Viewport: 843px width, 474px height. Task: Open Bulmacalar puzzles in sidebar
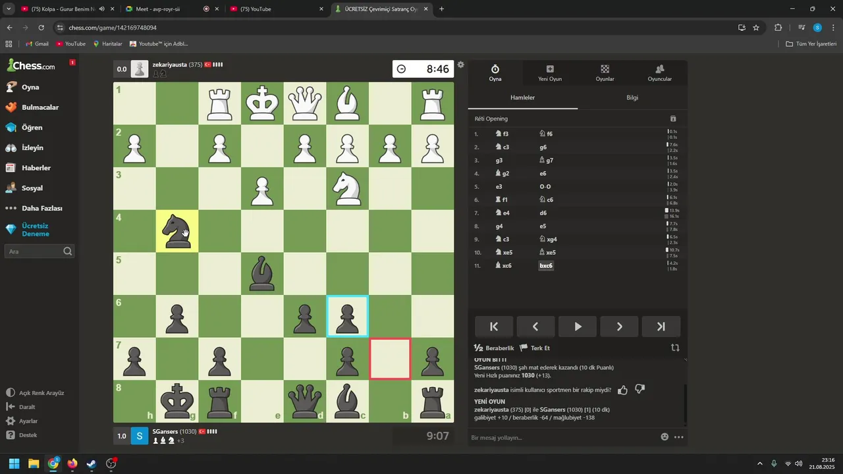coord(40,107)
